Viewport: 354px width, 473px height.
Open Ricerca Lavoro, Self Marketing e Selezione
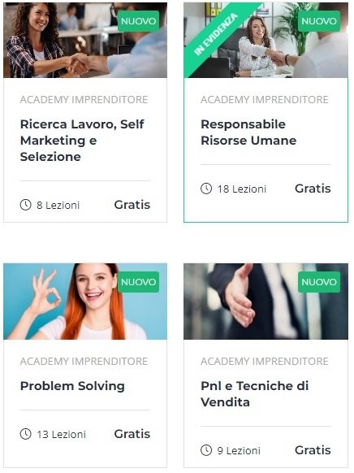[x=82, y=141]
